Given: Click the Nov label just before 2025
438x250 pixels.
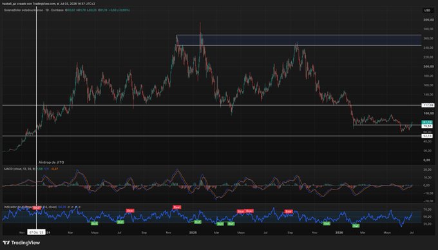Looking at the screenshot, I should click(169, 233).
